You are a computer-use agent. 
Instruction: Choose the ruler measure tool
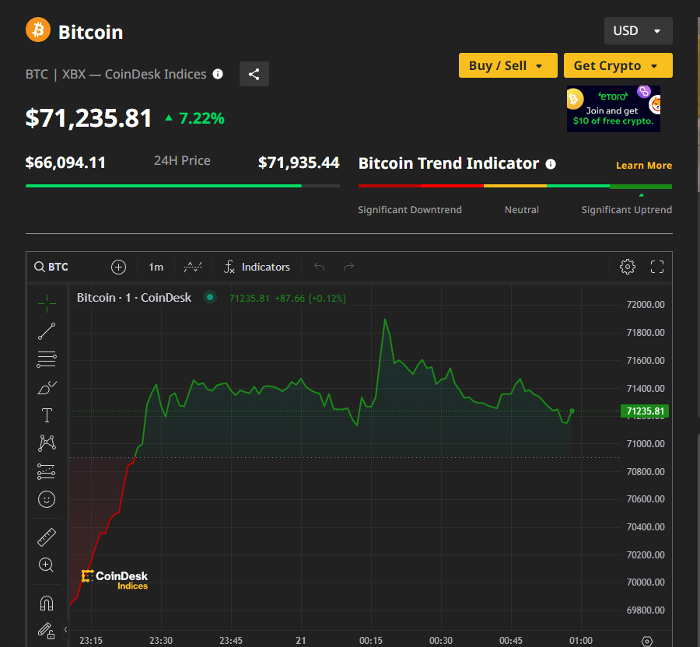click(47, 537)
